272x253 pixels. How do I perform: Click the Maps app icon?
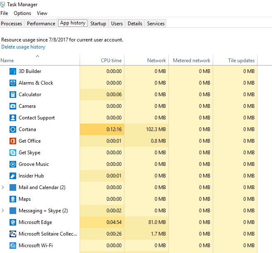(x=13, y=199)
